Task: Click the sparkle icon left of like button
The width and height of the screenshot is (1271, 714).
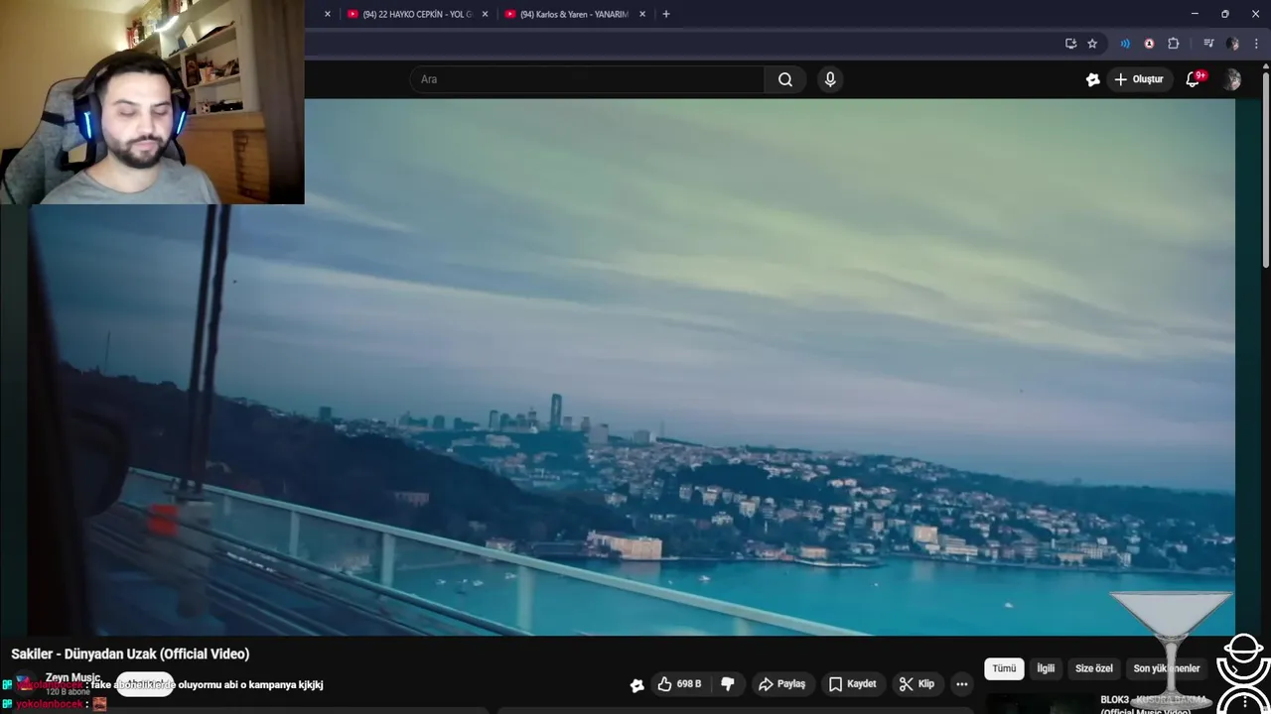Action: click(636, 685)
